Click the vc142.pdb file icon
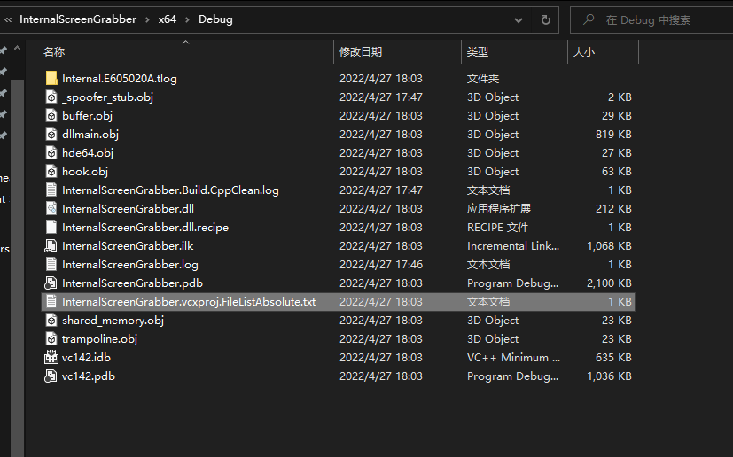The height and width of the screenshot is (457, 733). tap(51, 376)
